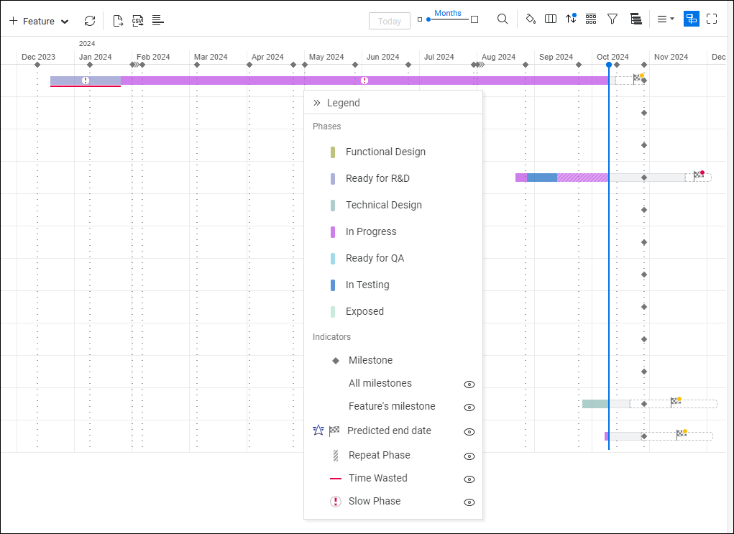Toggle the dependencies view icon
The width and height of the screenshot is (734, 534).
[691, 19]
